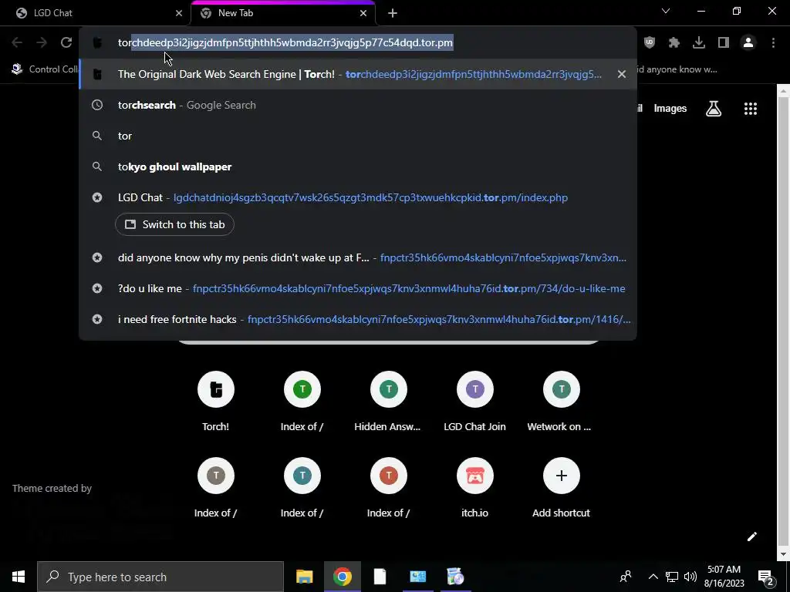Open the Torch! shortcut tile
This screenshot has width=790, height=592.
[x=216, y=401]
